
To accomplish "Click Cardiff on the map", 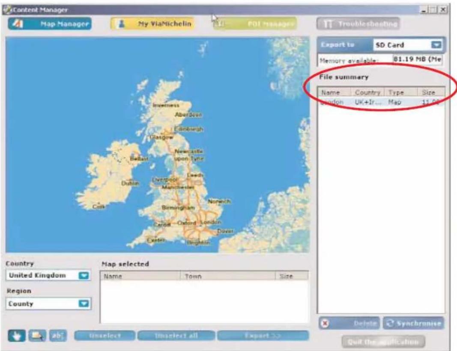I will pos(162,224).
